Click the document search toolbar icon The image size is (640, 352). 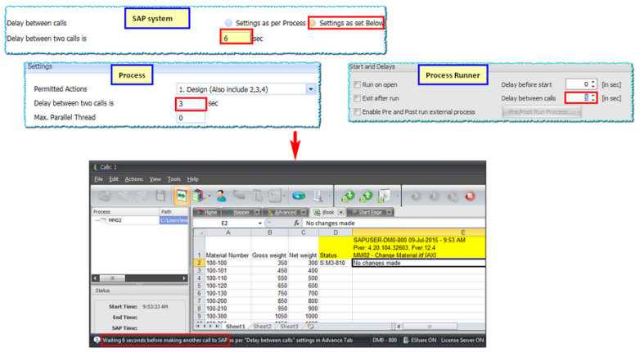(318, 196)
